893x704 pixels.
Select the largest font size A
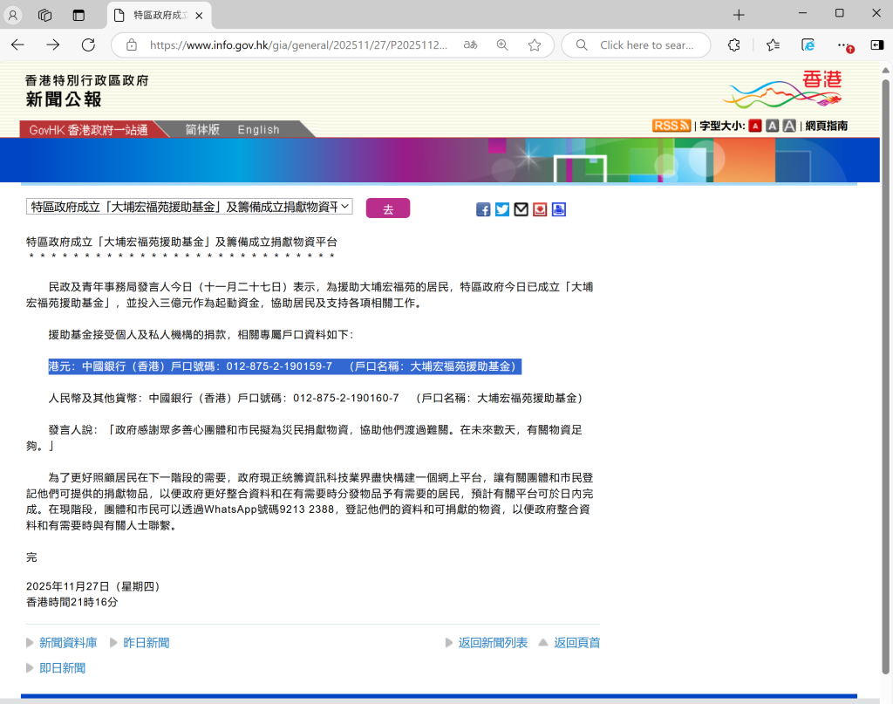coord(789,126)
